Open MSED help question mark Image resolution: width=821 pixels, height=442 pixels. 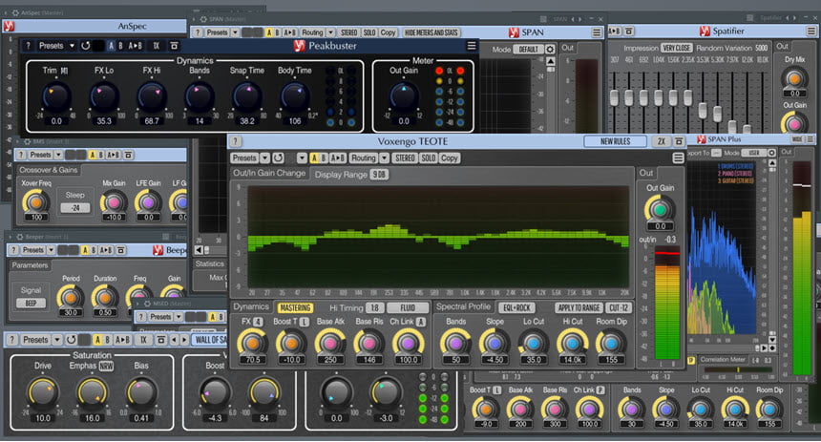click(x=140, y=317)
